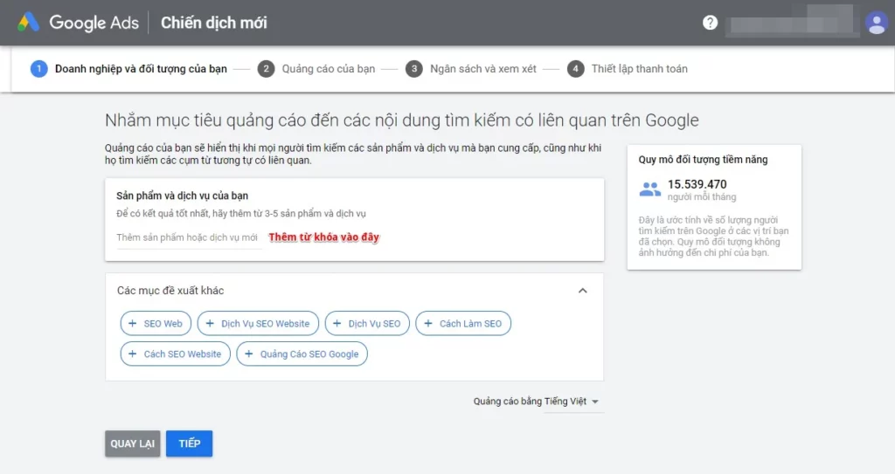
Task: Add the Cách SEO Website suggestion
Action: coord(175,354)
